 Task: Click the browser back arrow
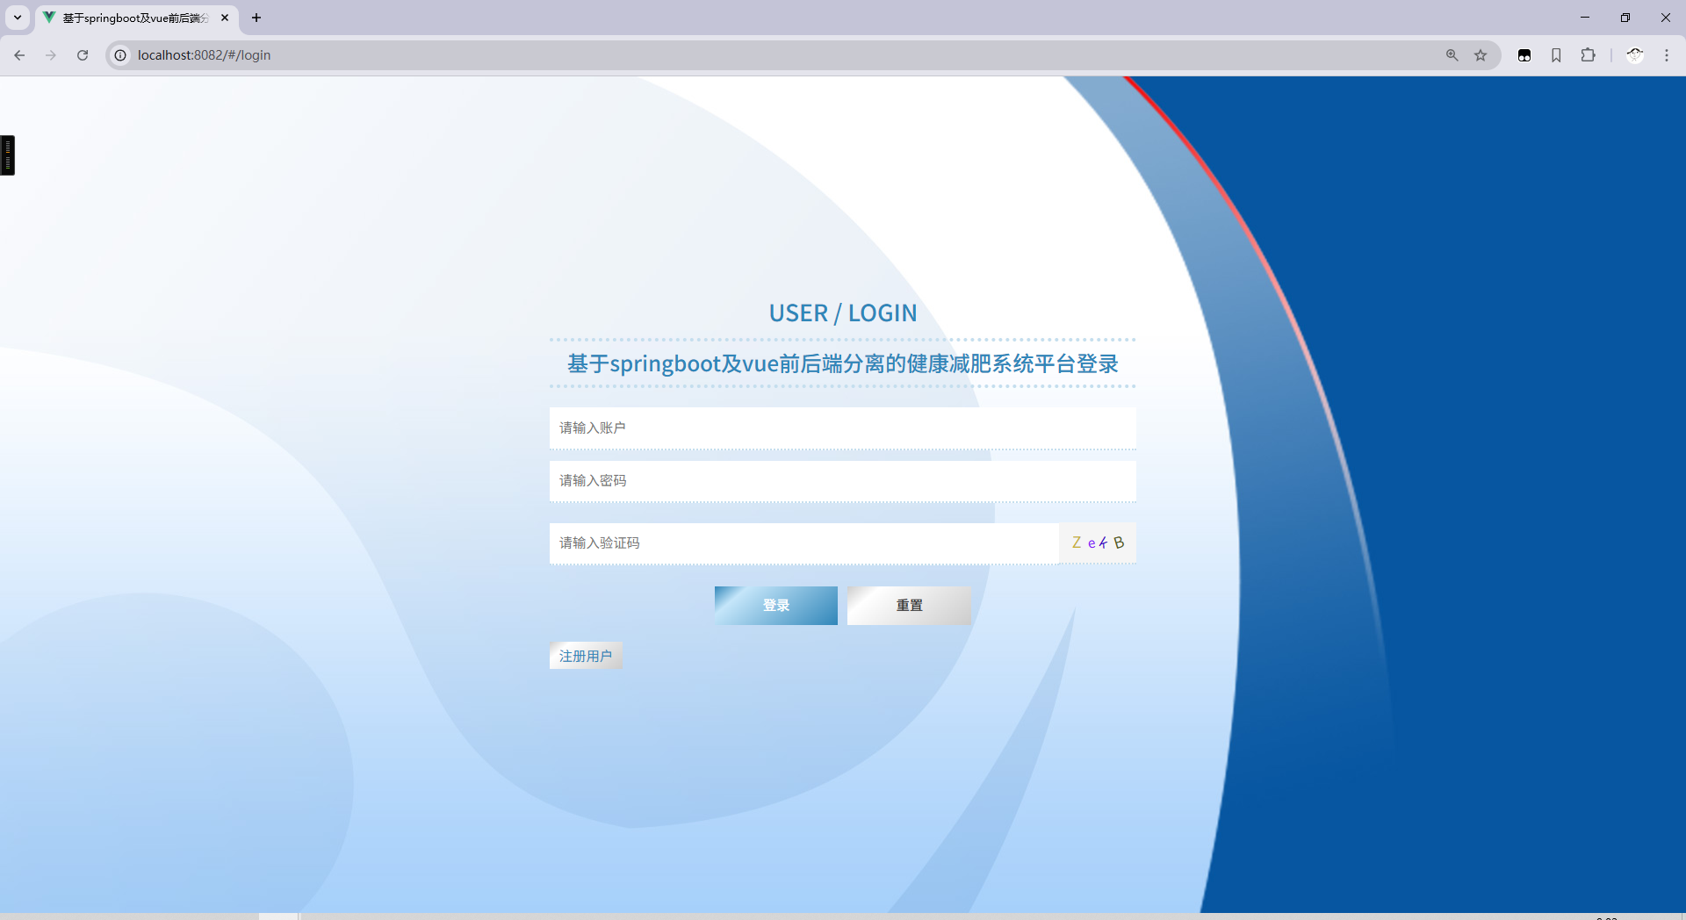click(x=19, y=55)
